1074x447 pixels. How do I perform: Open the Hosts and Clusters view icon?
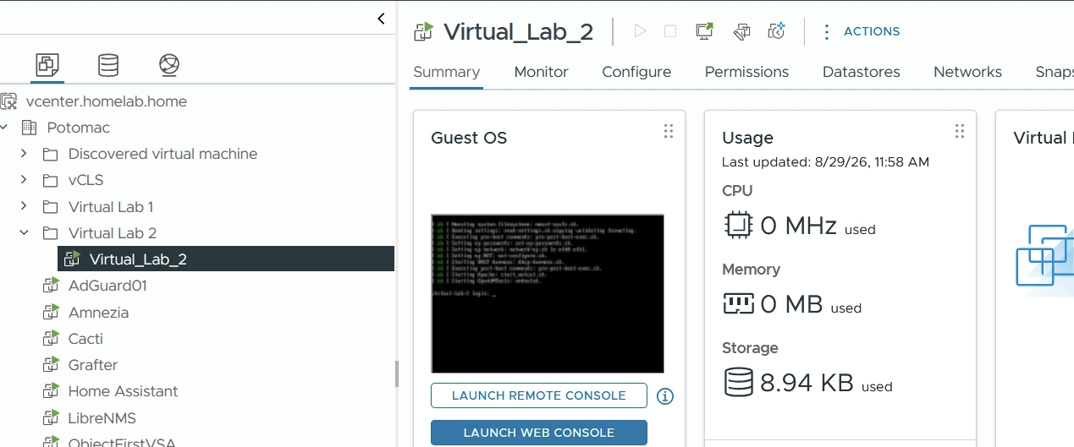pyautogui.click(x=47, y=64)
